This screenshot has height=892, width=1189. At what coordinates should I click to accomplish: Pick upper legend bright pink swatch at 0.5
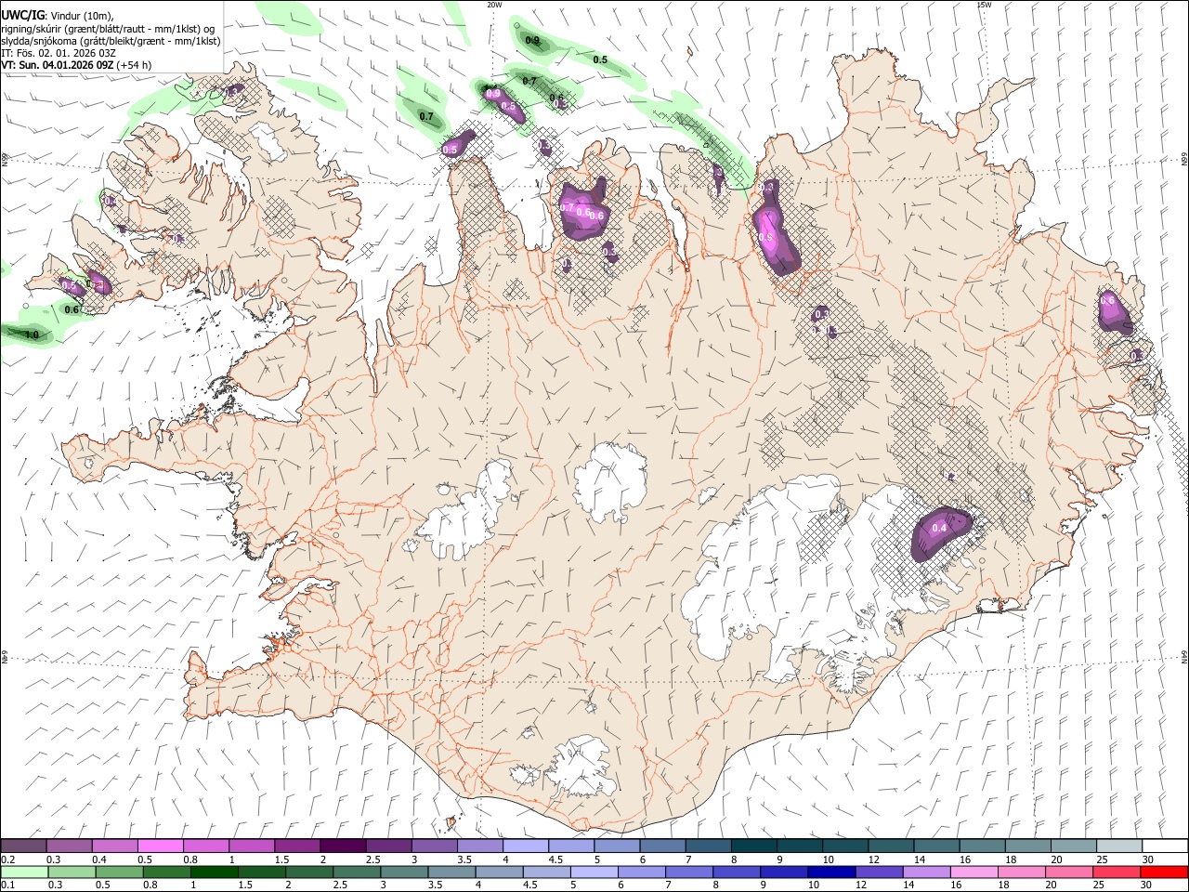(x=160, y=846)
